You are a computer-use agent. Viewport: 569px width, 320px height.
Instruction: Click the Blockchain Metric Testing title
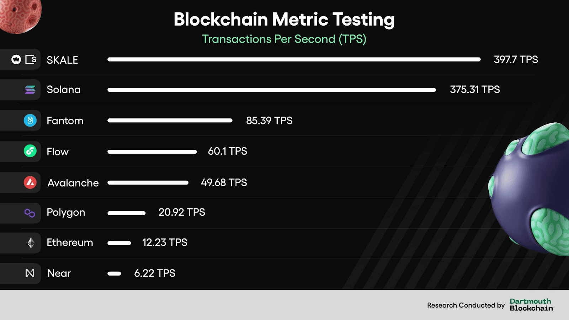[284, 19]
